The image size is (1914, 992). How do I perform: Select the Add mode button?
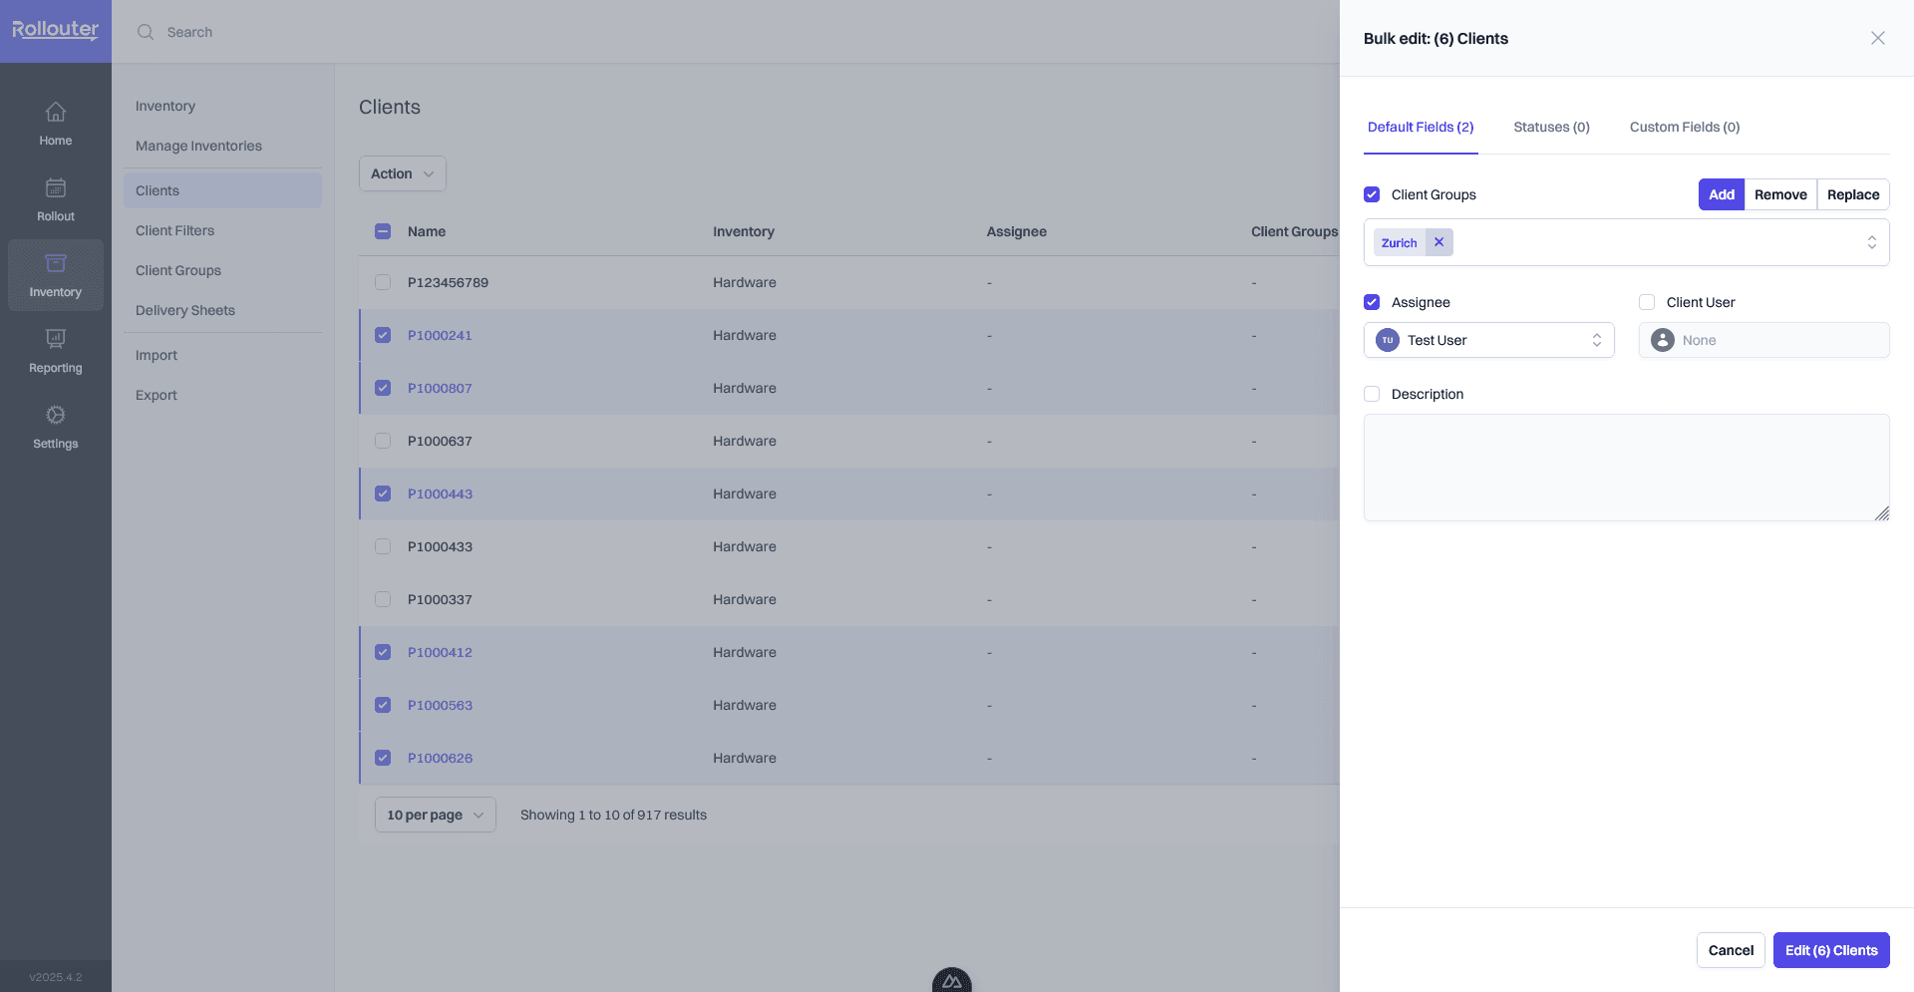1722,194
